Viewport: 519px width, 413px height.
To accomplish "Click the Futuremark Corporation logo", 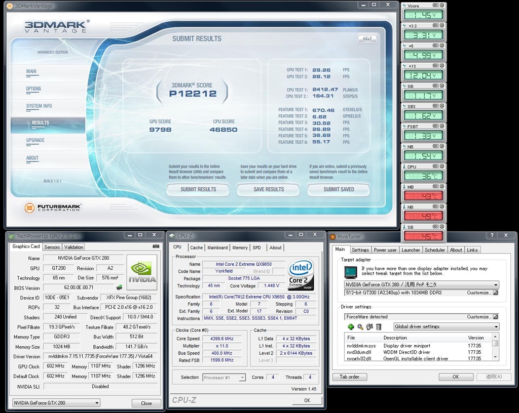I will (x=53, y=208).
